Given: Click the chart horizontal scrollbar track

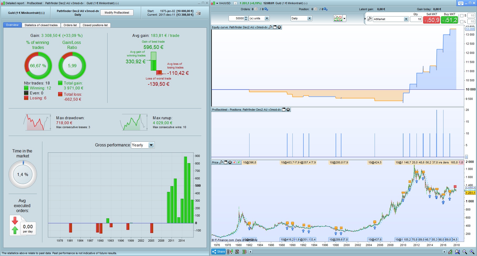Looking at the screenshot, I should coord(347,252).
